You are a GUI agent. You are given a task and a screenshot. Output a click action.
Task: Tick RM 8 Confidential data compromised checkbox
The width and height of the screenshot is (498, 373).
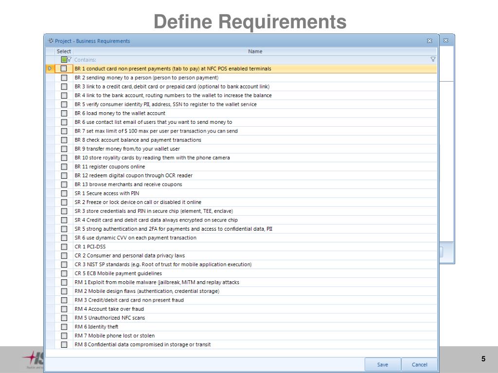click(64, 344)
